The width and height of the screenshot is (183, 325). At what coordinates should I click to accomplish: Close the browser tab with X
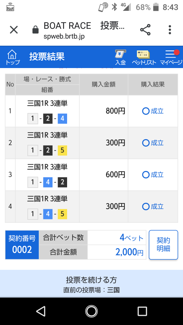tap(14, 30)
